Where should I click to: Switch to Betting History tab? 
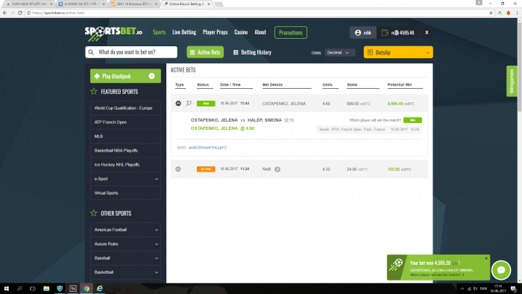[x=252, y=52]
